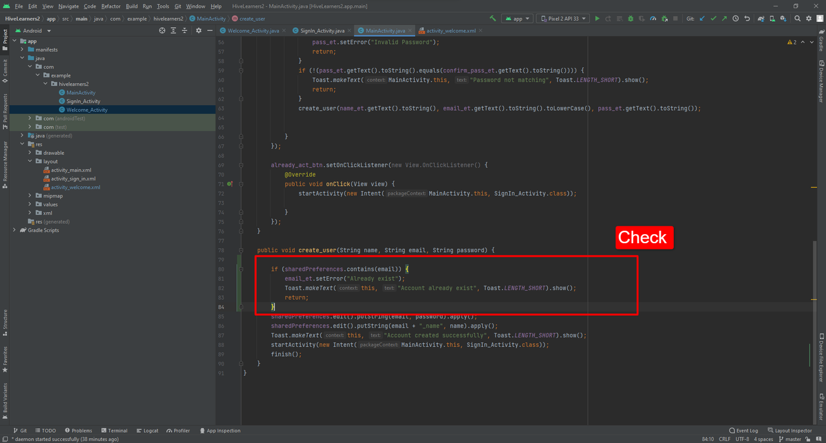The image size is (826, 443).
Task: Click the Profile app gauge icon
Action: pos(653,19)
